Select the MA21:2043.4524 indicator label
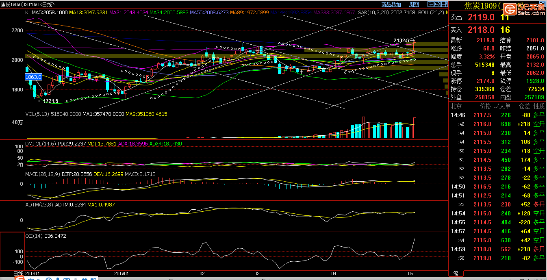 (x=129, y=13)
